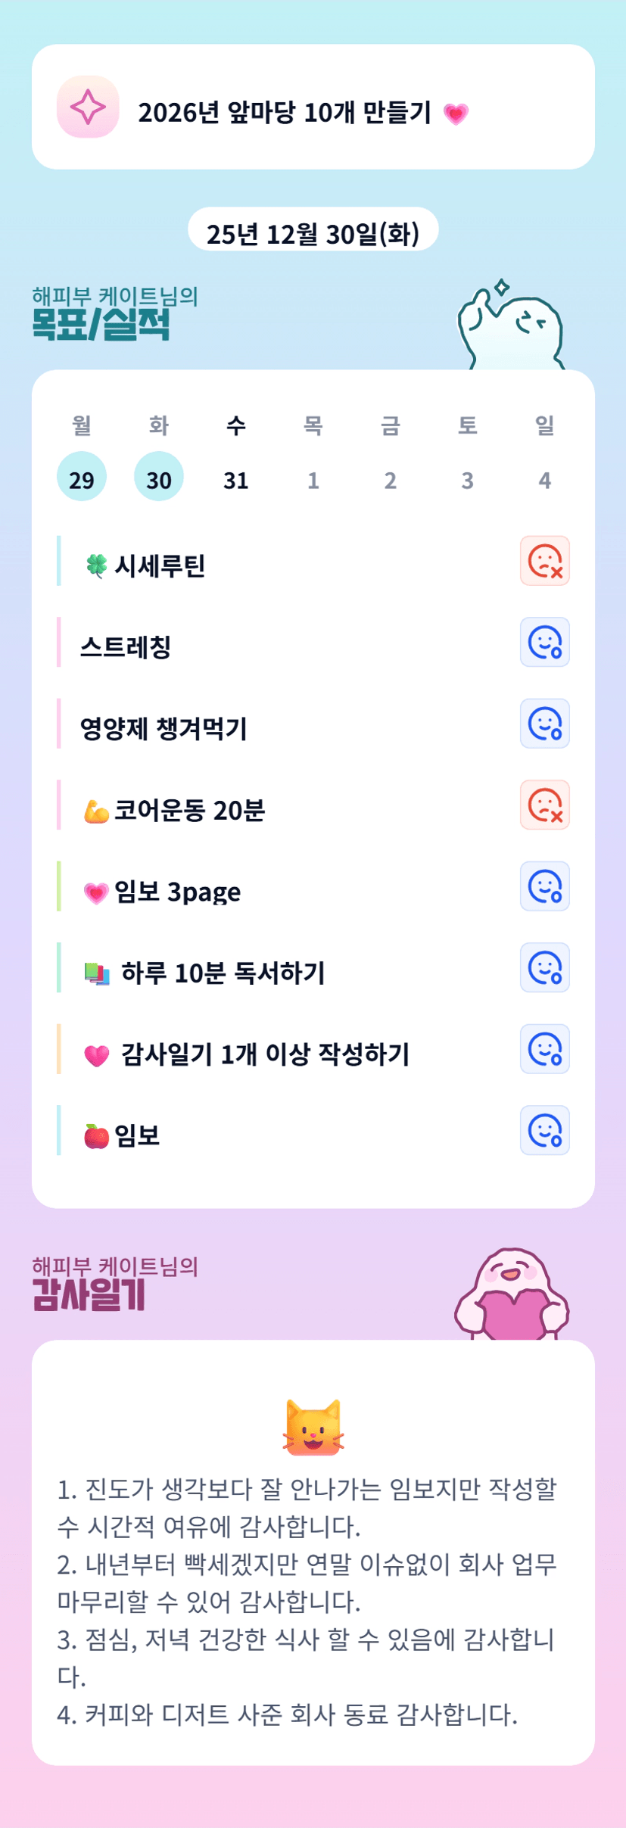The image size is (626, 1828).
Task: Click the winking ghost thumbs-up mascot
Action: pos(511,327)
